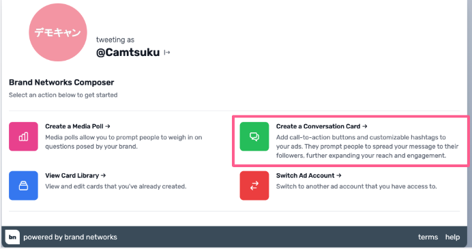Click the powered by brand networks text
Viewport: 472px width, 249px height.
pos(70,237)
